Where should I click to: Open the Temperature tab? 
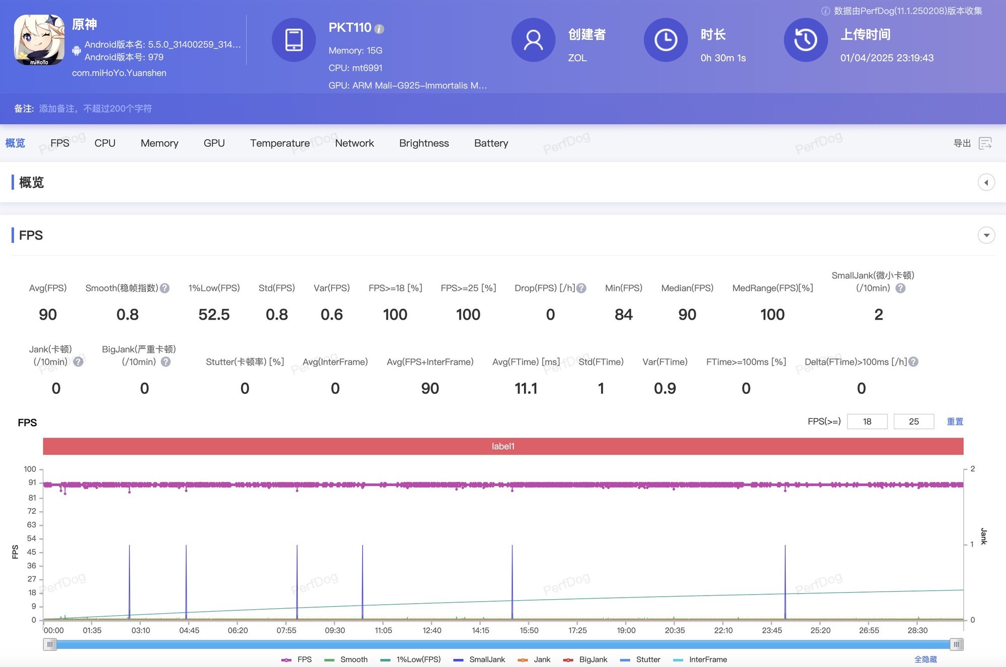point(280,143)
